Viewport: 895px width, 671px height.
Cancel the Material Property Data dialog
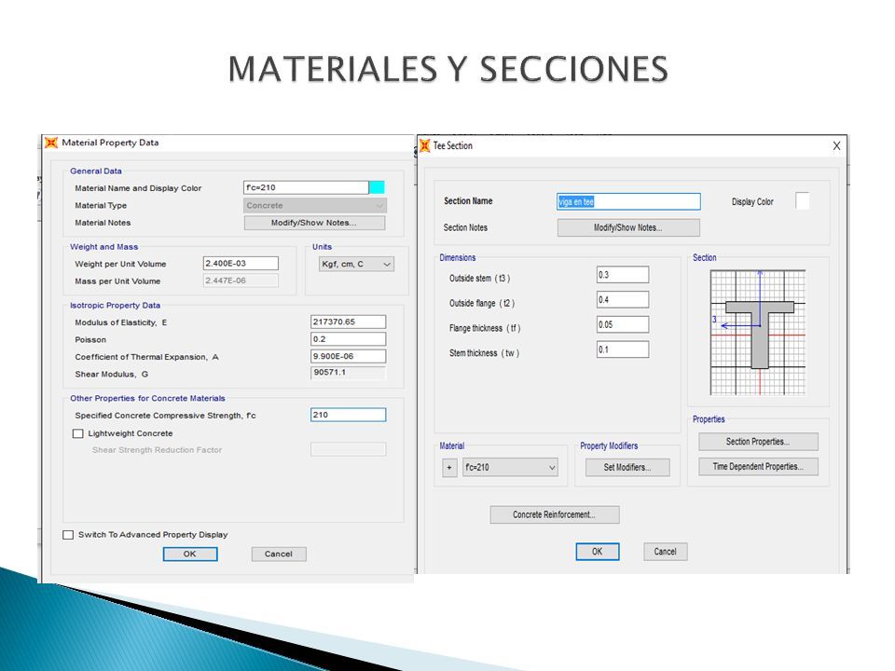coord(279,554)
